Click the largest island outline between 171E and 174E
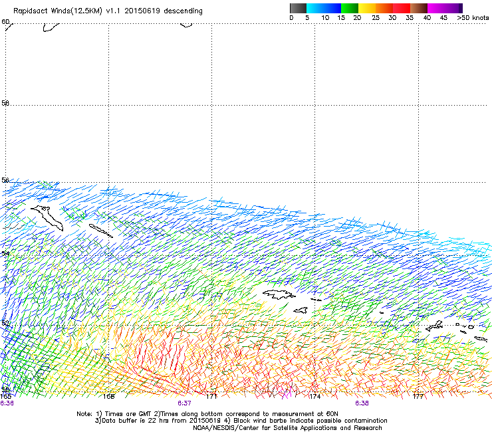The width and height of the screenshot is (492, 432). pos(279,294)
